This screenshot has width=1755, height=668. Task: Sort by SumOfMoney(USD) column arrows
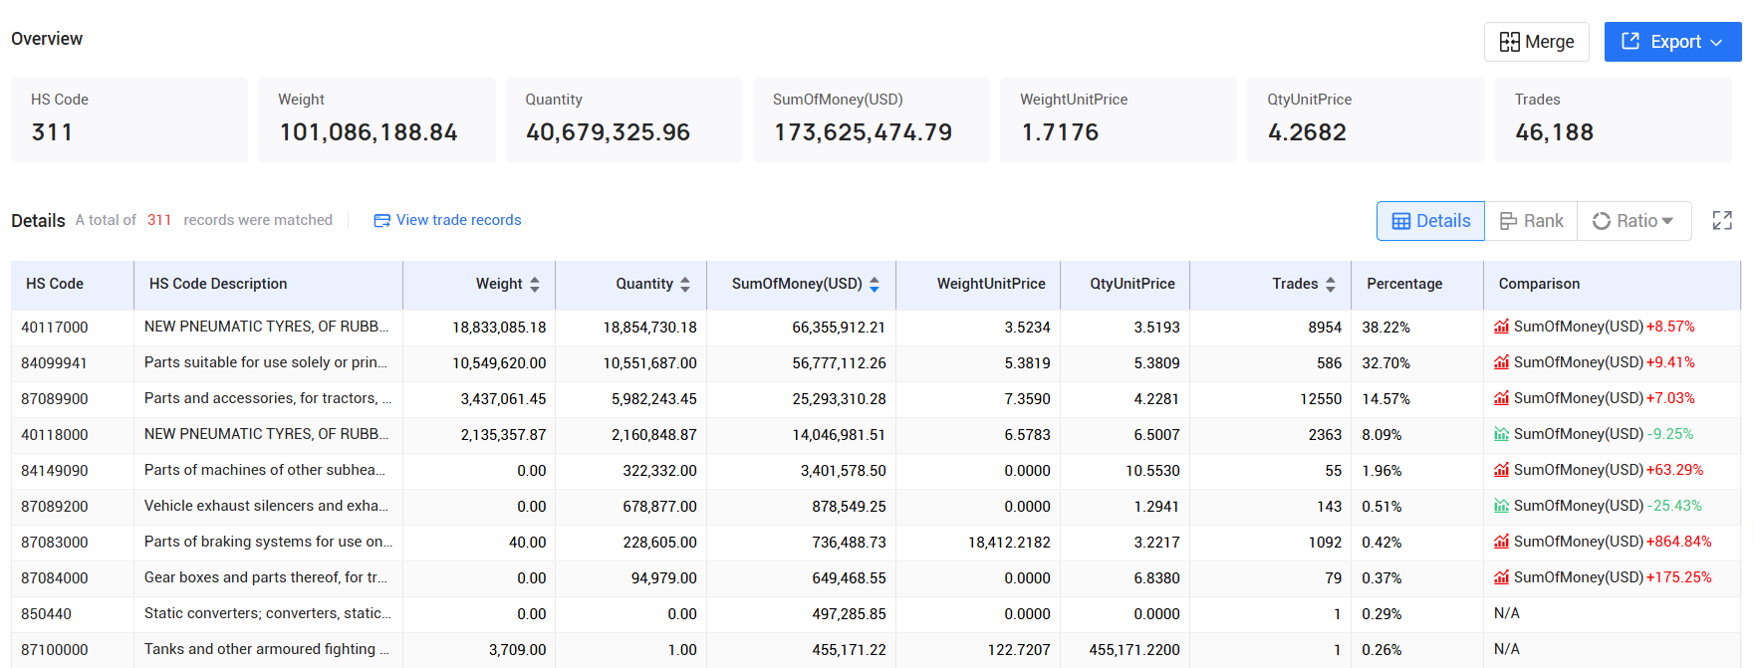coord(875,285)
